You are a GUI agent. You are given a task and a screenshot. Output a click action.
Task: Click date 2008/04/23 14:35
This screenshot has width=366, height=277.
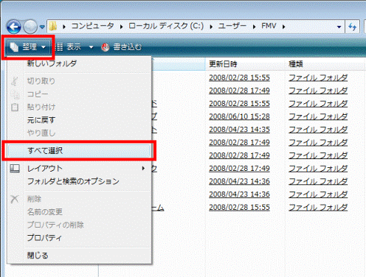tap(239, 130)
